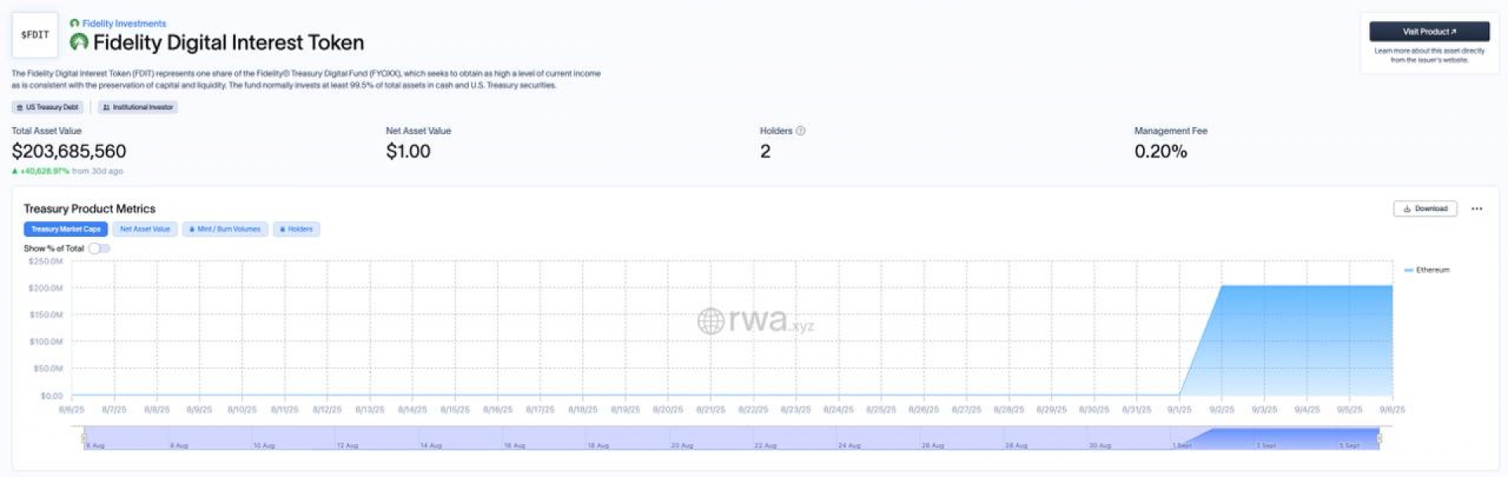Screen dimensions: 1508x477
Task: Click the small Fidelity Investments logo icon
Action: point(75,24)
